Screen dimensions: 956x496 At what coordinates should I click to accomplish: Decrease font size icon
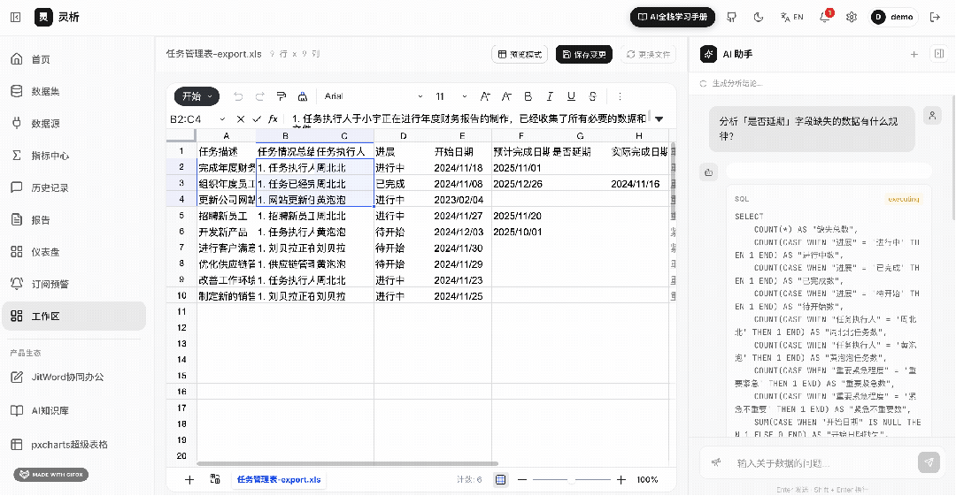click(506, 96)
